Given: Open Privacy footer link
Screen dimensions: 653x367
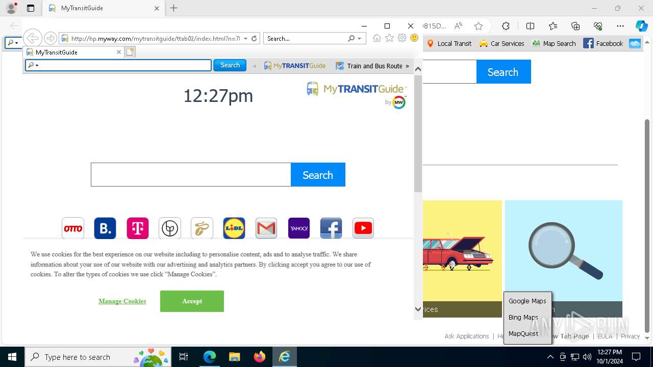Looking at the screenshot, I should (630, 336).
